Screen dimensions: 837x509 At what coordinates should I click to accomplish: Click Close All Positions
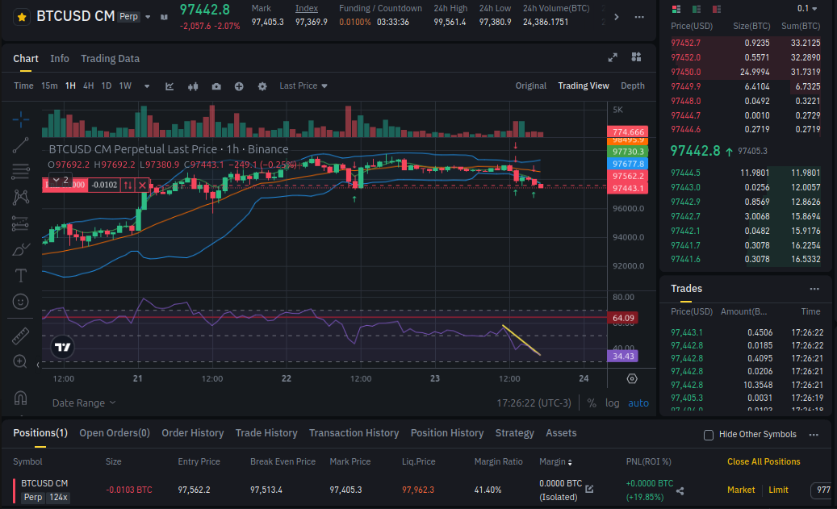tap(764, 462)
